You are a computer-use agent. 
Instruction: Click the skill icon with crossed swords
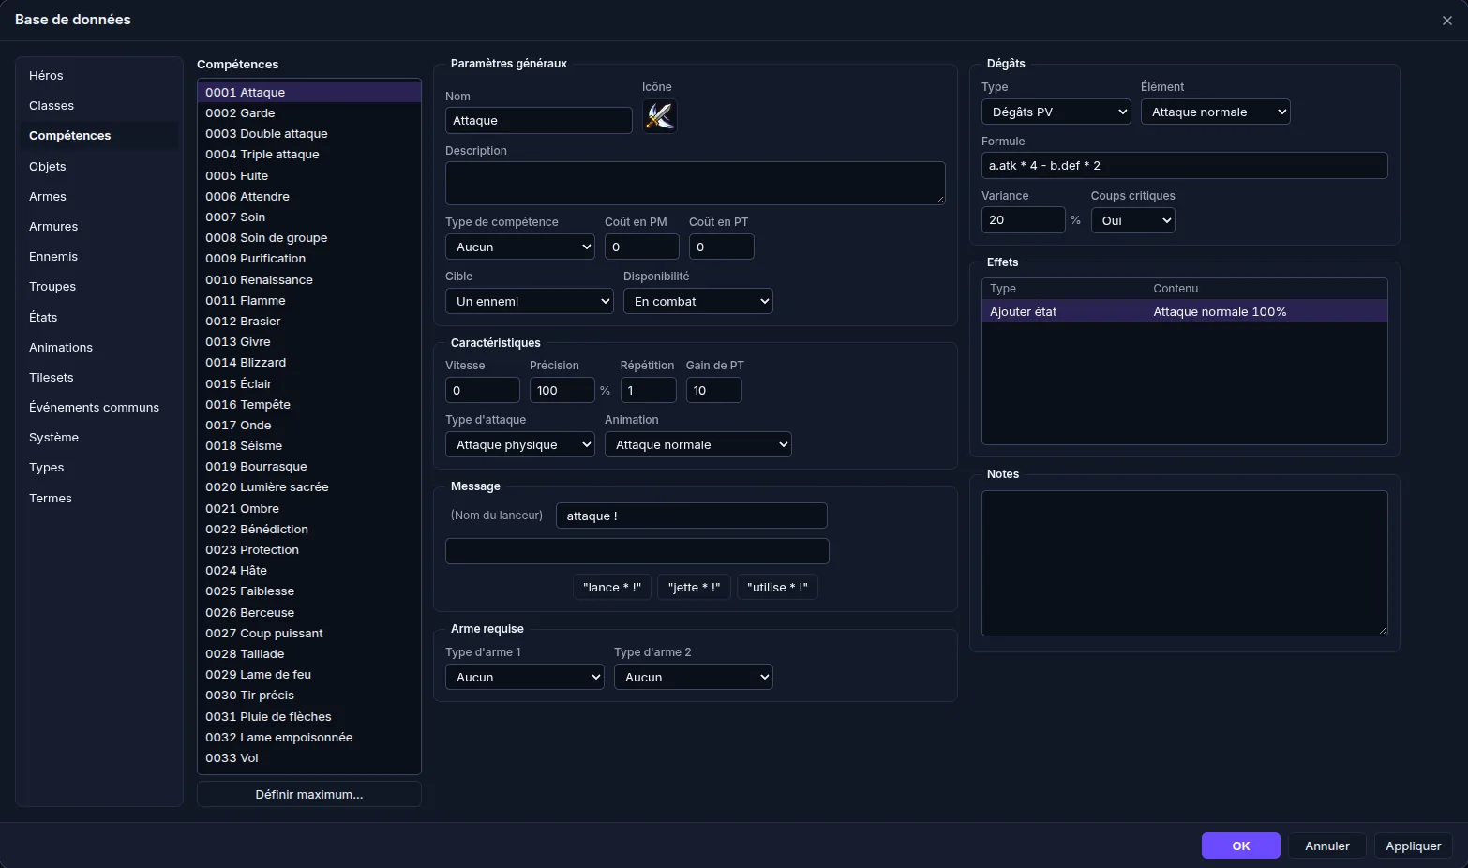(659, 116)
